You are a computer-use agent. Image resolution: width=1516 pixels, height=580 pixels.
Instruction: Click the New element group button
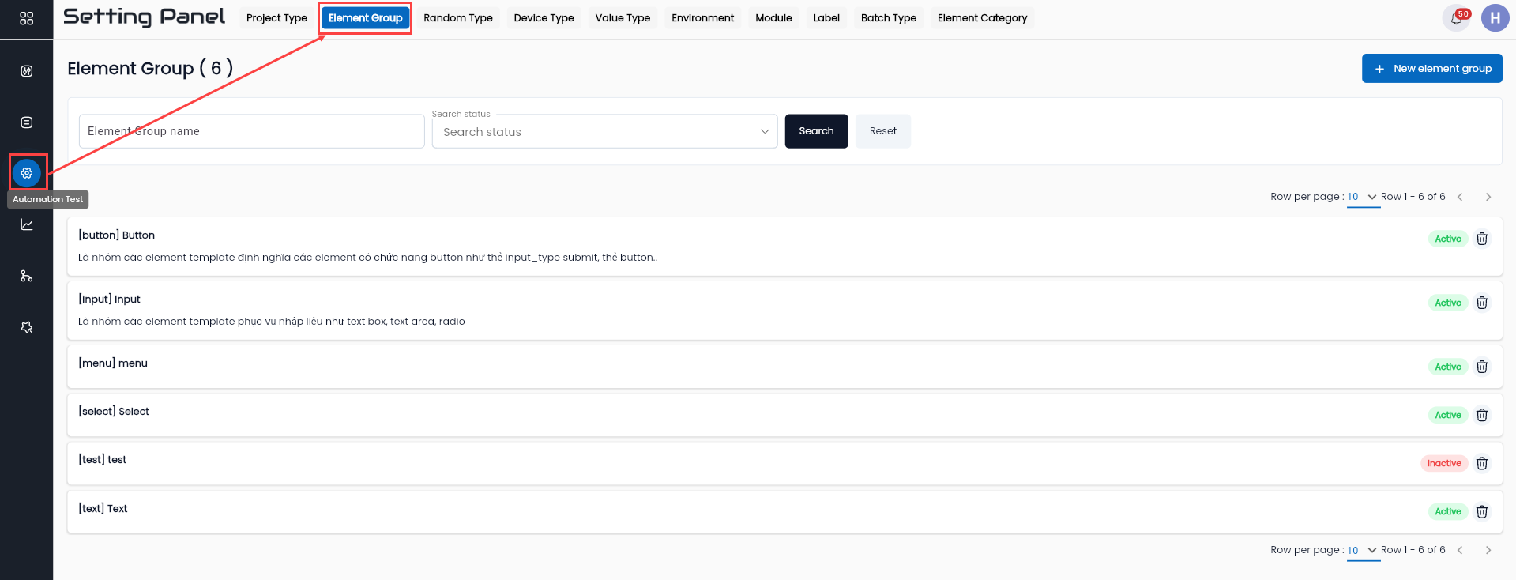click(1431, 69)
